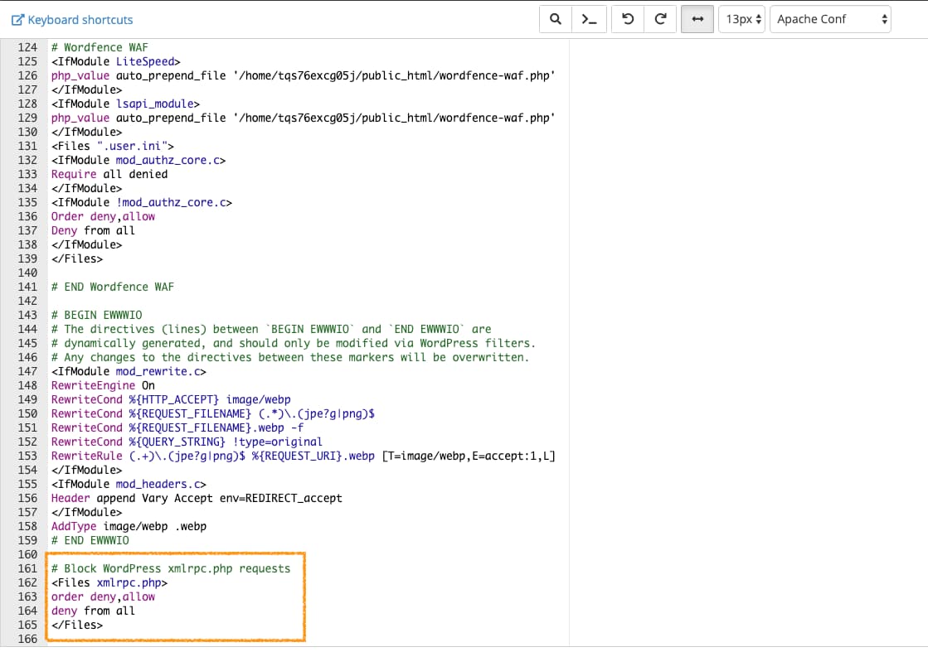928x652 pixels.
Task: Toggle the line wrap arrows button
Action: 697,19
